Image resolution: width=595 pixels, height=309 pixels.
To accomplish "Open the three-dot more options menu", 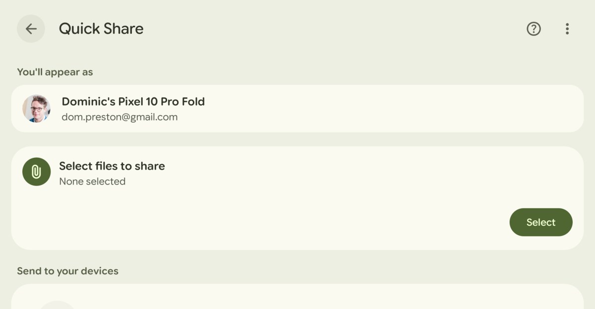I will pos(567,29).
